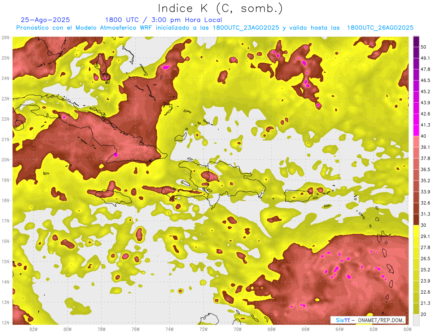Image resolution: width=433 pixels, height=334 pixels.
Task: Select the longitude label "68W"
Action: coord(271,329)
